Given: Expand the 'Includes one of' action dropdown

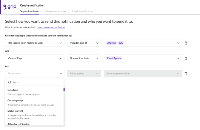Looking at the screenshot, I should coord(84,43).
